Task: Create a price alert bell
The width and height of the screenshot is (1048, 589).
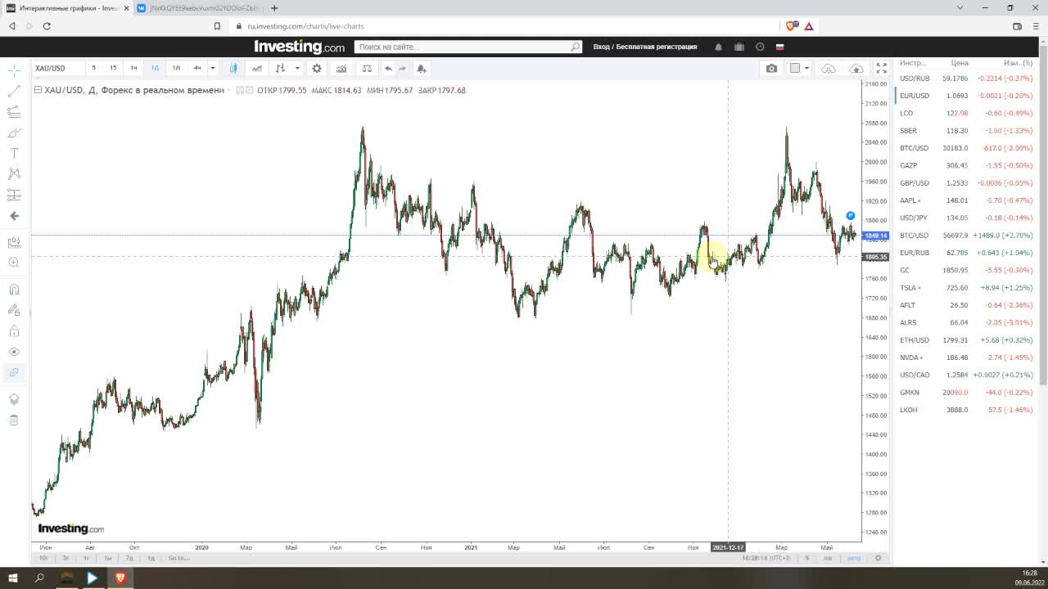Action: point(421,68)
